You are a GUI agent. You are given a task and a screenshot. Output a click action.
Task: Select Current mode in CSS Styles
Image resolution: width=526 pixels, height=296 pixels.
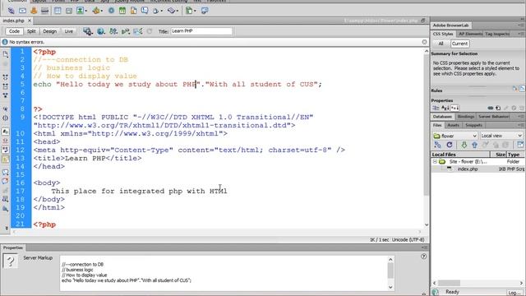[459, 44]
